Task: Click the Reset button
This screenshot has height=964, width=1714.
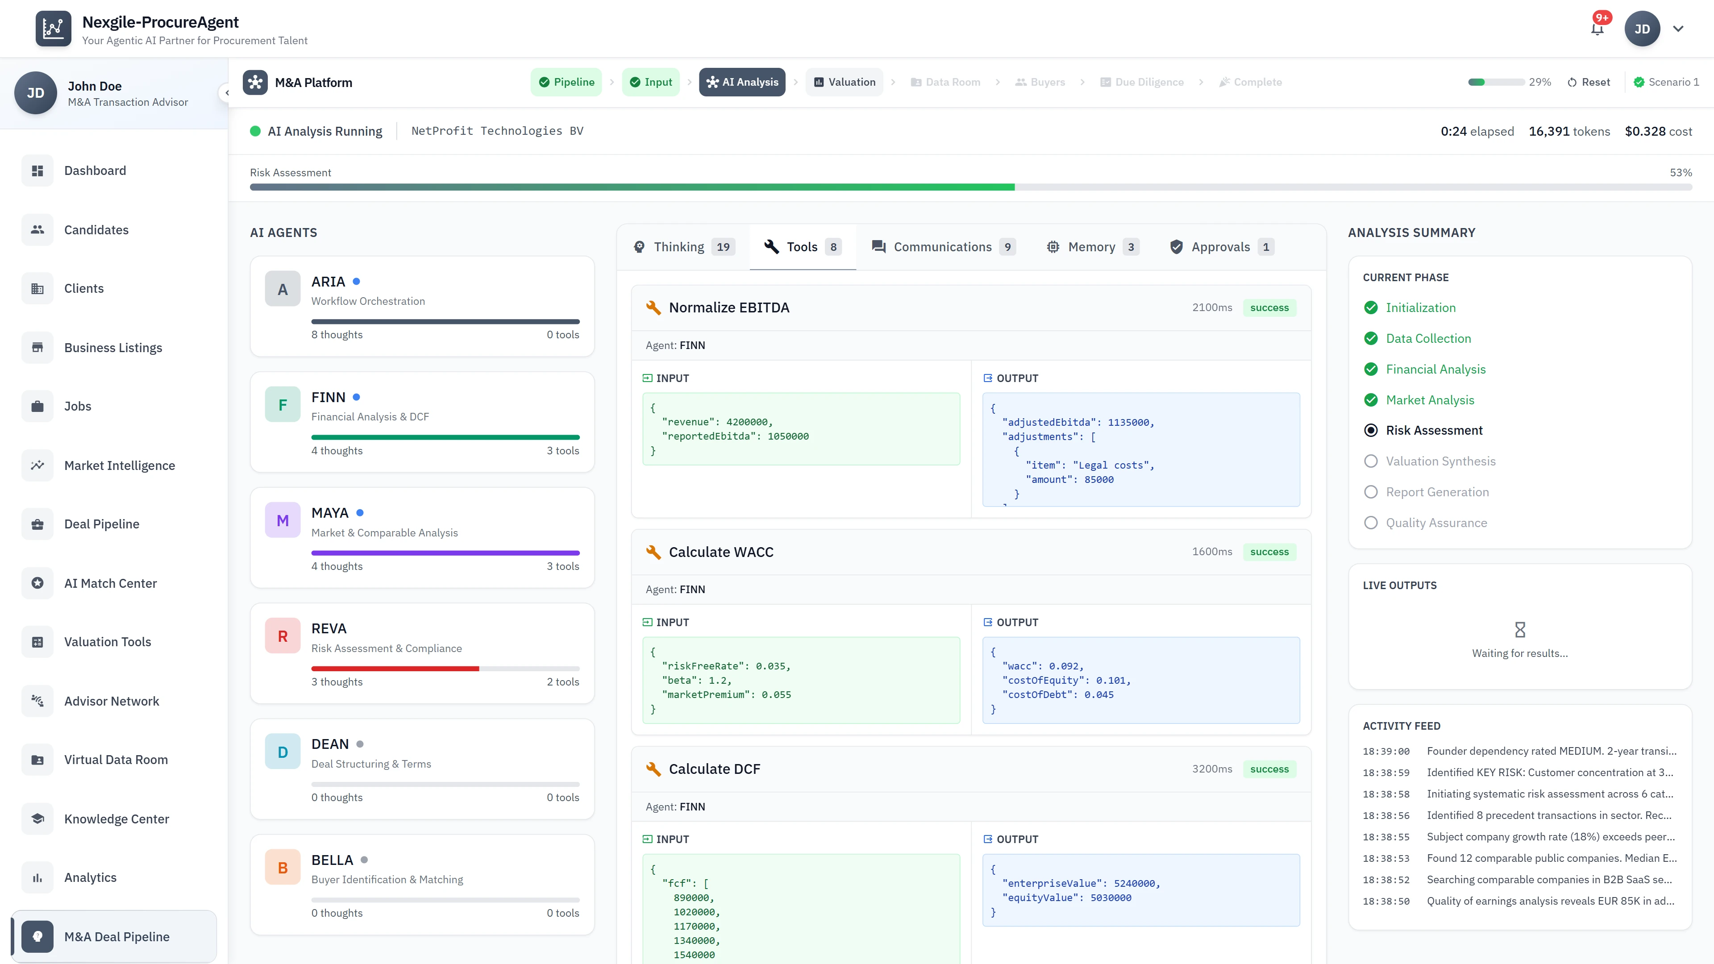Action: coord(1589,82)
